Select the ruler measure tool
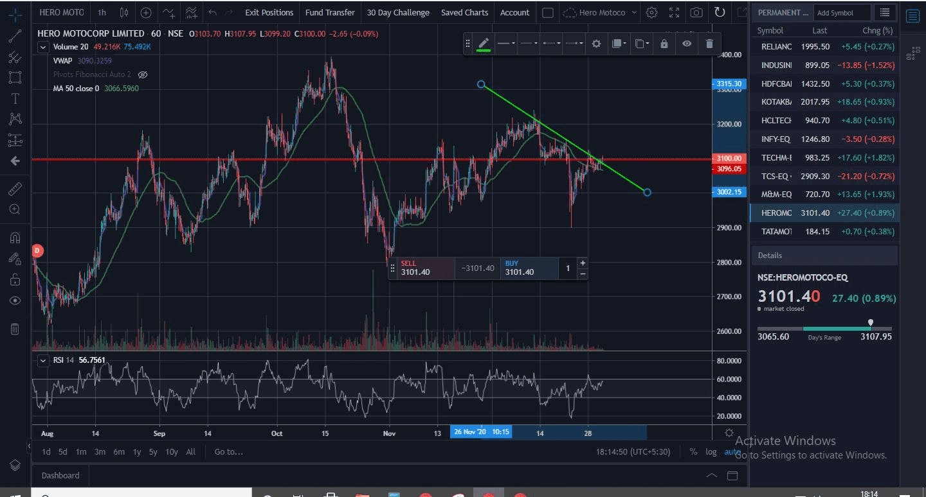Image resolution: width=926 pixels, height=497 pixels. (15, 189)
